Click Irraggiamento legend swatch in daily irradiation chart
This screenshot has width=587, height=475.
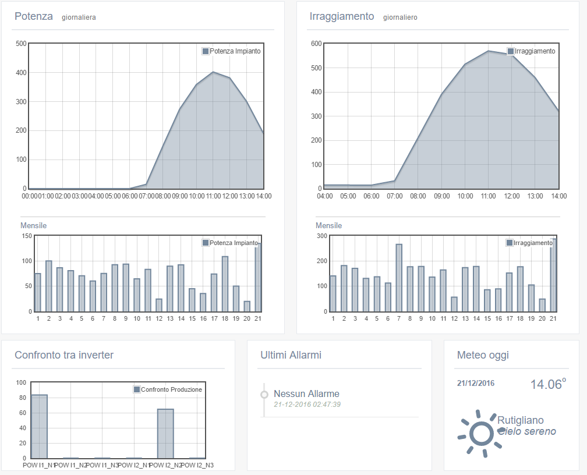pos(511,51)
